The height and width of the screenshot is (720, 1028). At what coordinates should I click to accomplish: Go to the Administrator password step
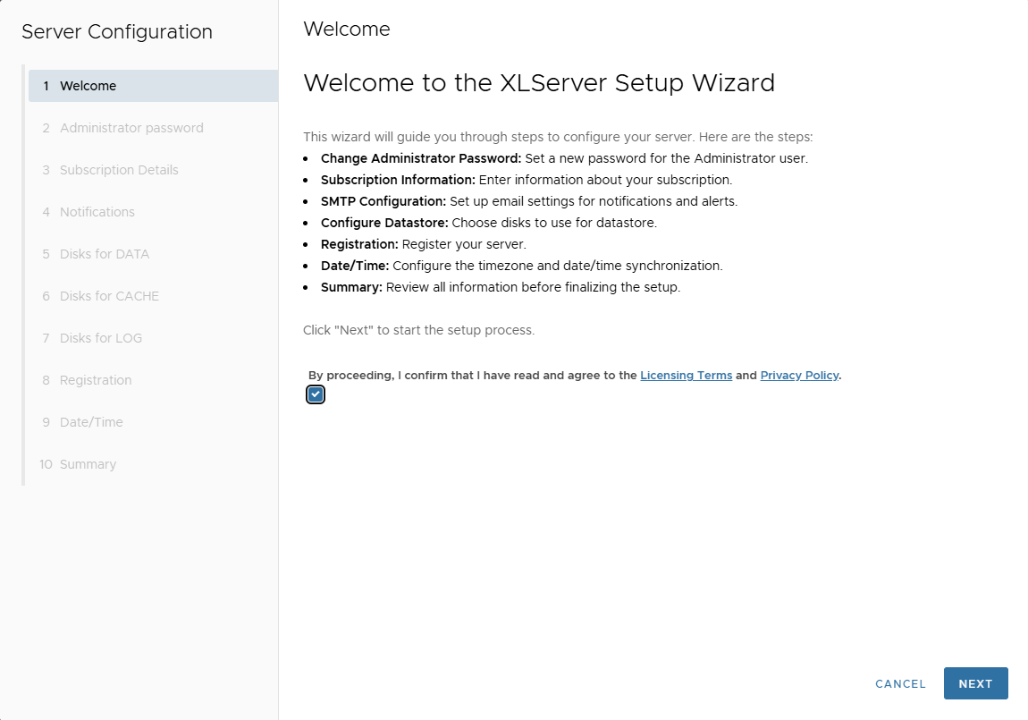click(131, 128)
